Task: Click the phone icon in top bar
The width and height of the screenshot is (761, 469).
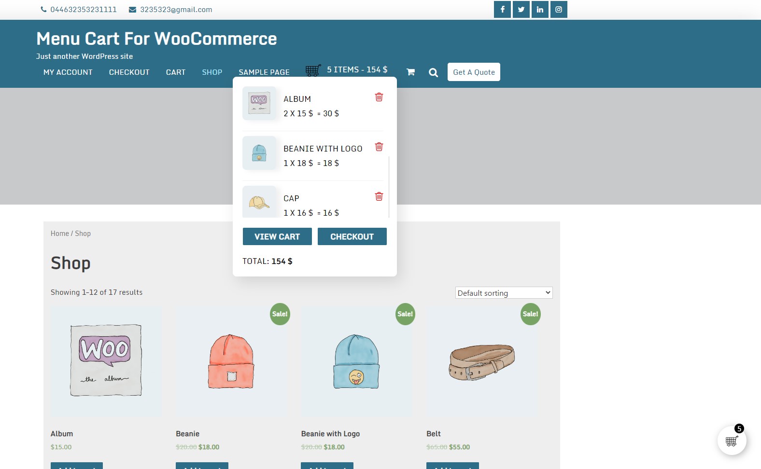Action: pos(43,9)
